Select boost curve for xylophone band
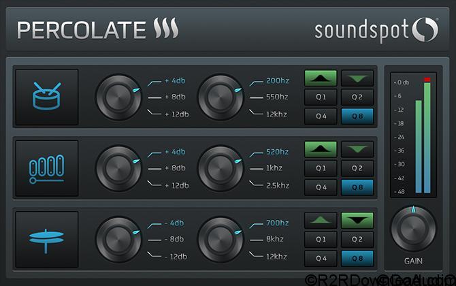 click(321, 149)
